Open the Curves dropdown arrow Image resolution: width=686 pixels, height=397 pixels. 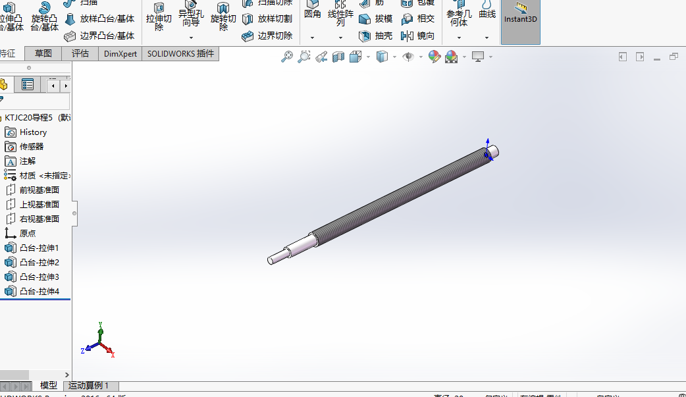[487, 38]
